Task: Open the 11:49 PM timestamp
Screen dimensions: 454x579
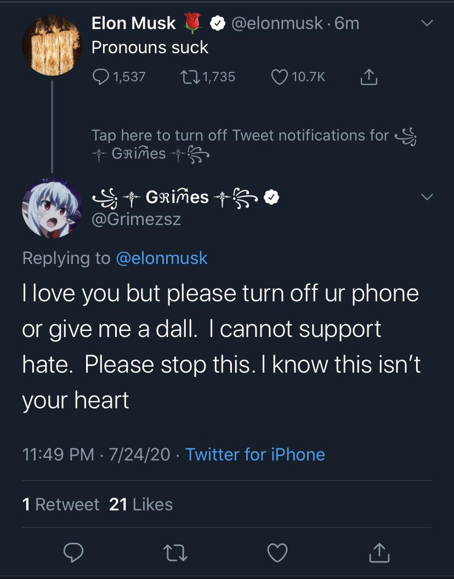Action: coord(58,454)
